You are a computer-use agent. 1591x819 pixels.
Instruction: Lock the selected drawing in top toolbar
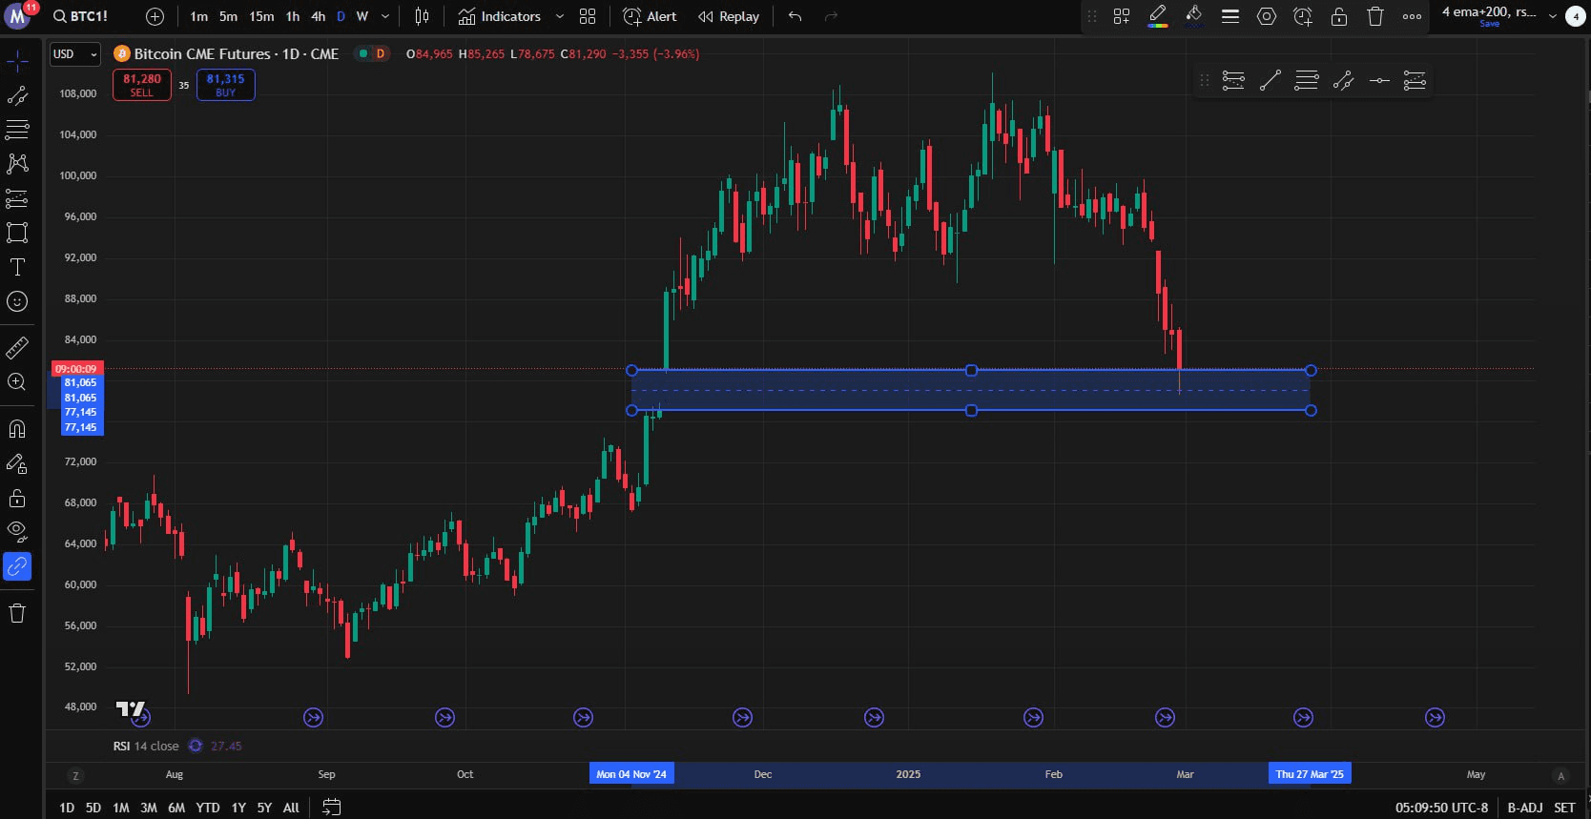pyautogui.click(x=1339, y=16)
